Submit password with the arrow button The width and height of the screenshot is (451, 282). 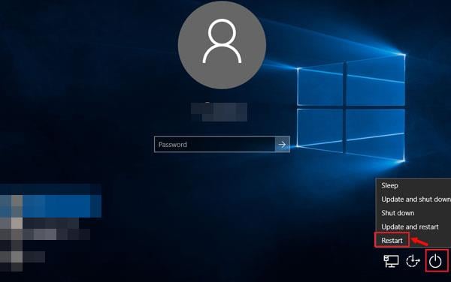(x=282, y=144)
